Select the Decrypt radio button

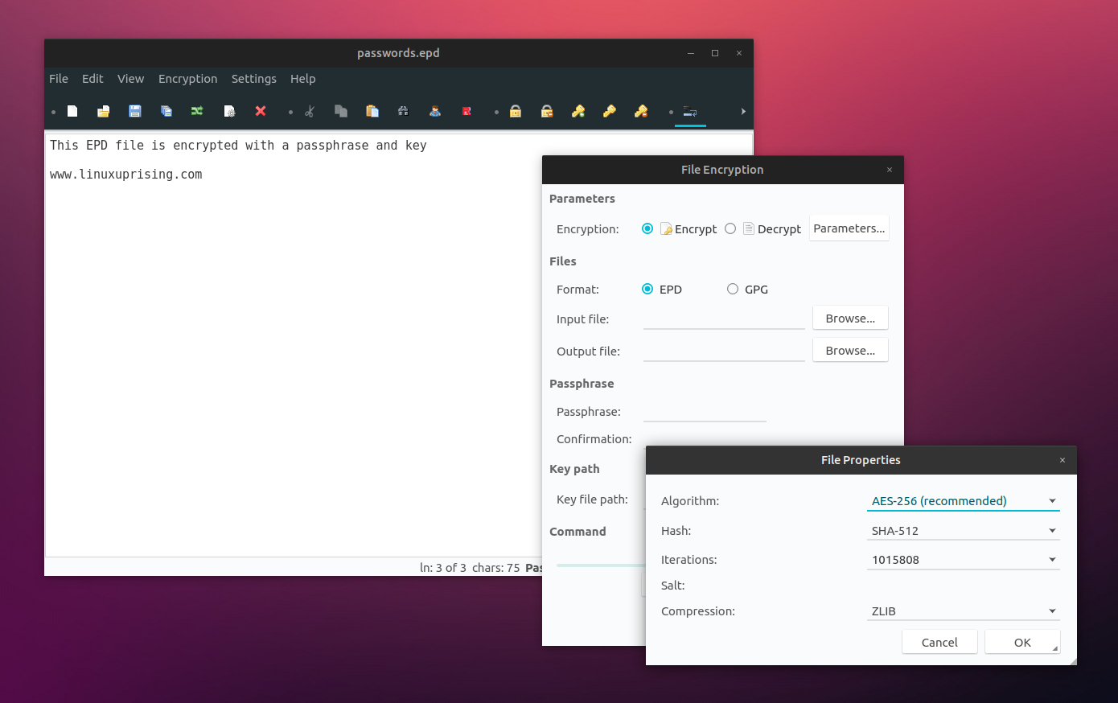pos(730,228)
